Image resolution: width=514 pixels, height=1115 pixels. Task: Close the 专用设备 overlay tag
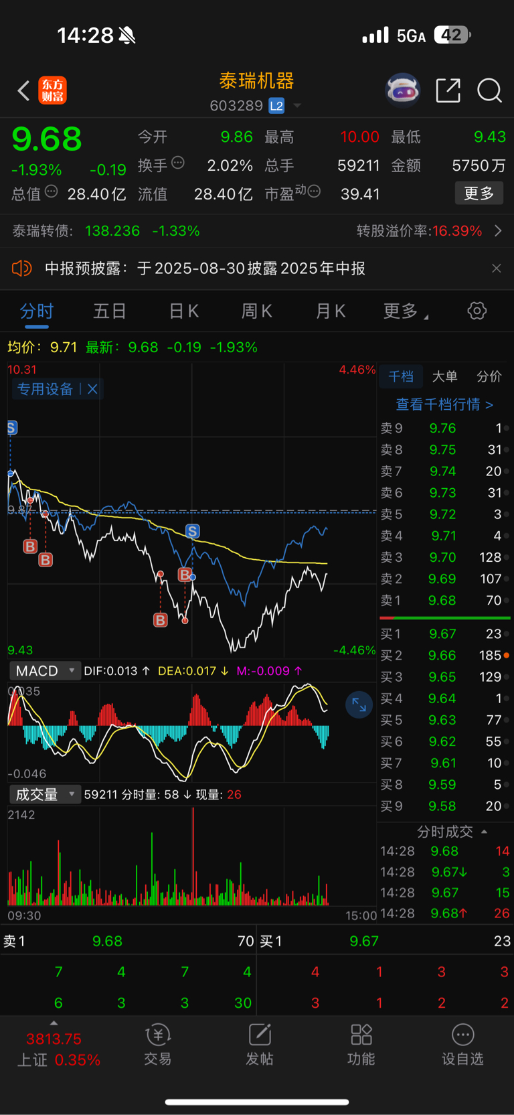[92, 389]
